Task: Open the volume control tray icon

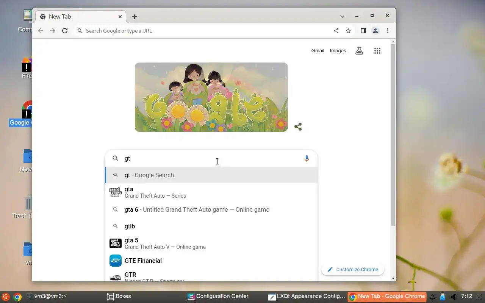Action: [x=454, y=297]
